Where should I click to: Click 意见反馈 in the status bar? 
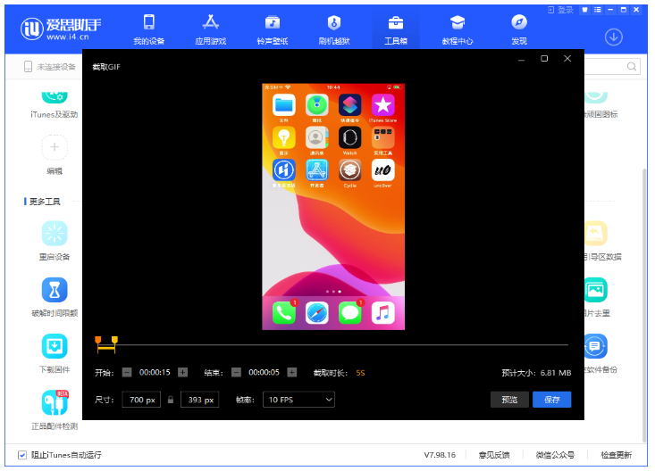[494, 455]
